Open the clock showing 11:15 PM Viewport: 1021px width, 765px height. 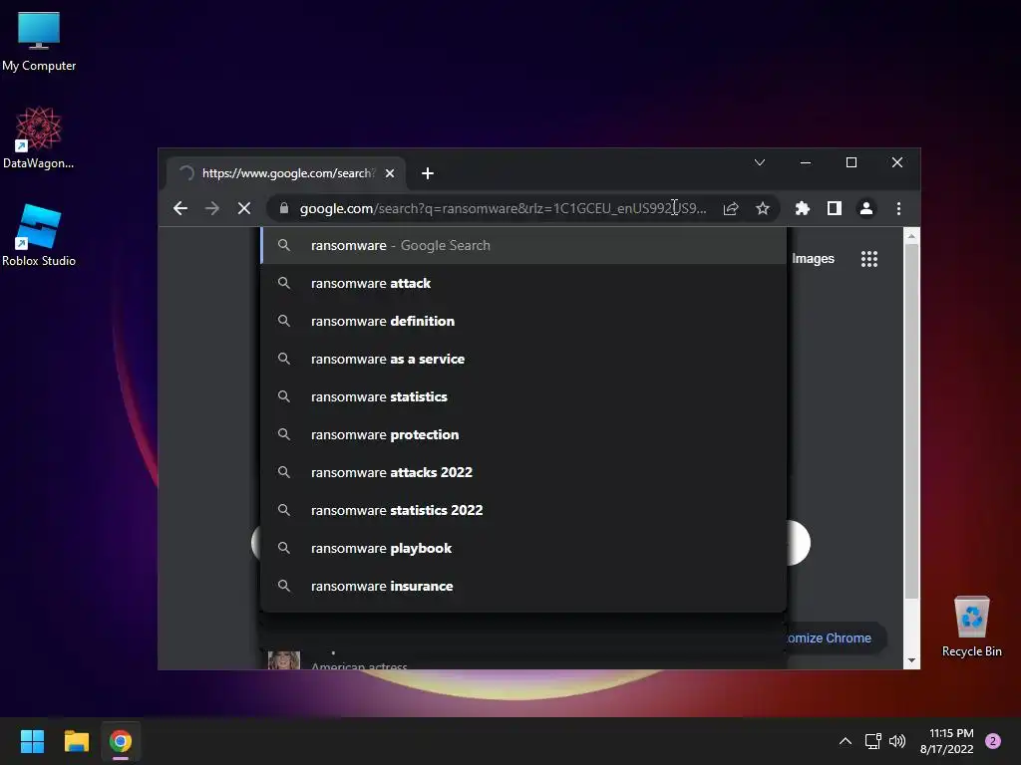coord(947,741)
